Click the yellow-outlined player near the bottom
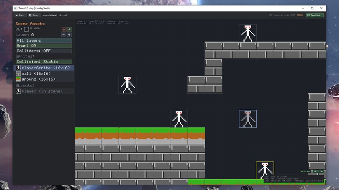The image size is (339, 190). [265, 170]
